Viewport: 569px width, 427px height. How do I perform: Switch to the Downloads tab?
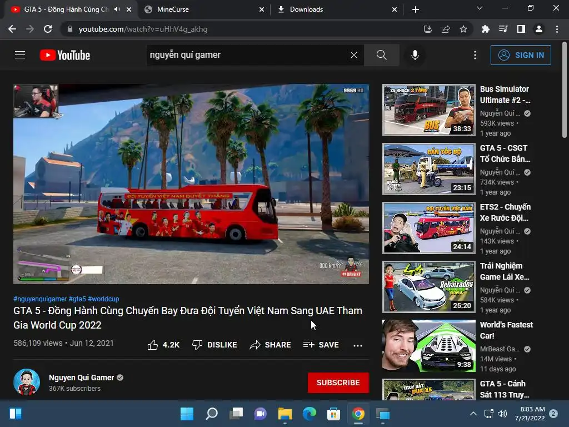coord(337,9)
